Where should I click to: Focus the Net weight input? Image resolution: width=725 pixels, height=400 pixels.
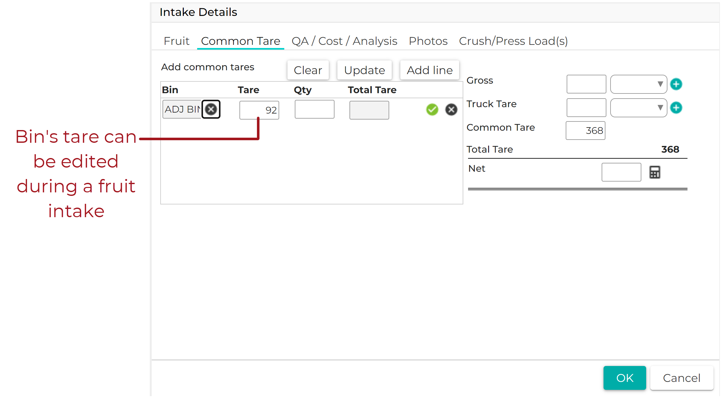click(621, 172)
